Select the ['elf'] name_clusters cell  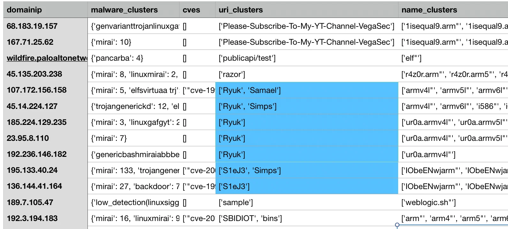[453, 58]
